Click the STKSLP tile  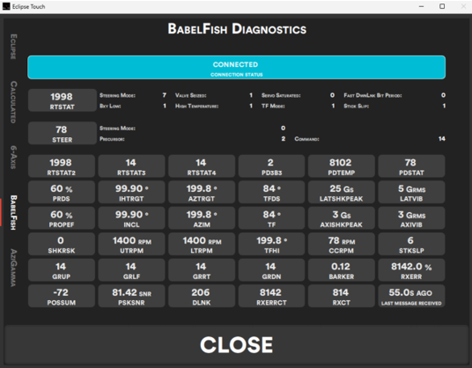click(411, 244)
